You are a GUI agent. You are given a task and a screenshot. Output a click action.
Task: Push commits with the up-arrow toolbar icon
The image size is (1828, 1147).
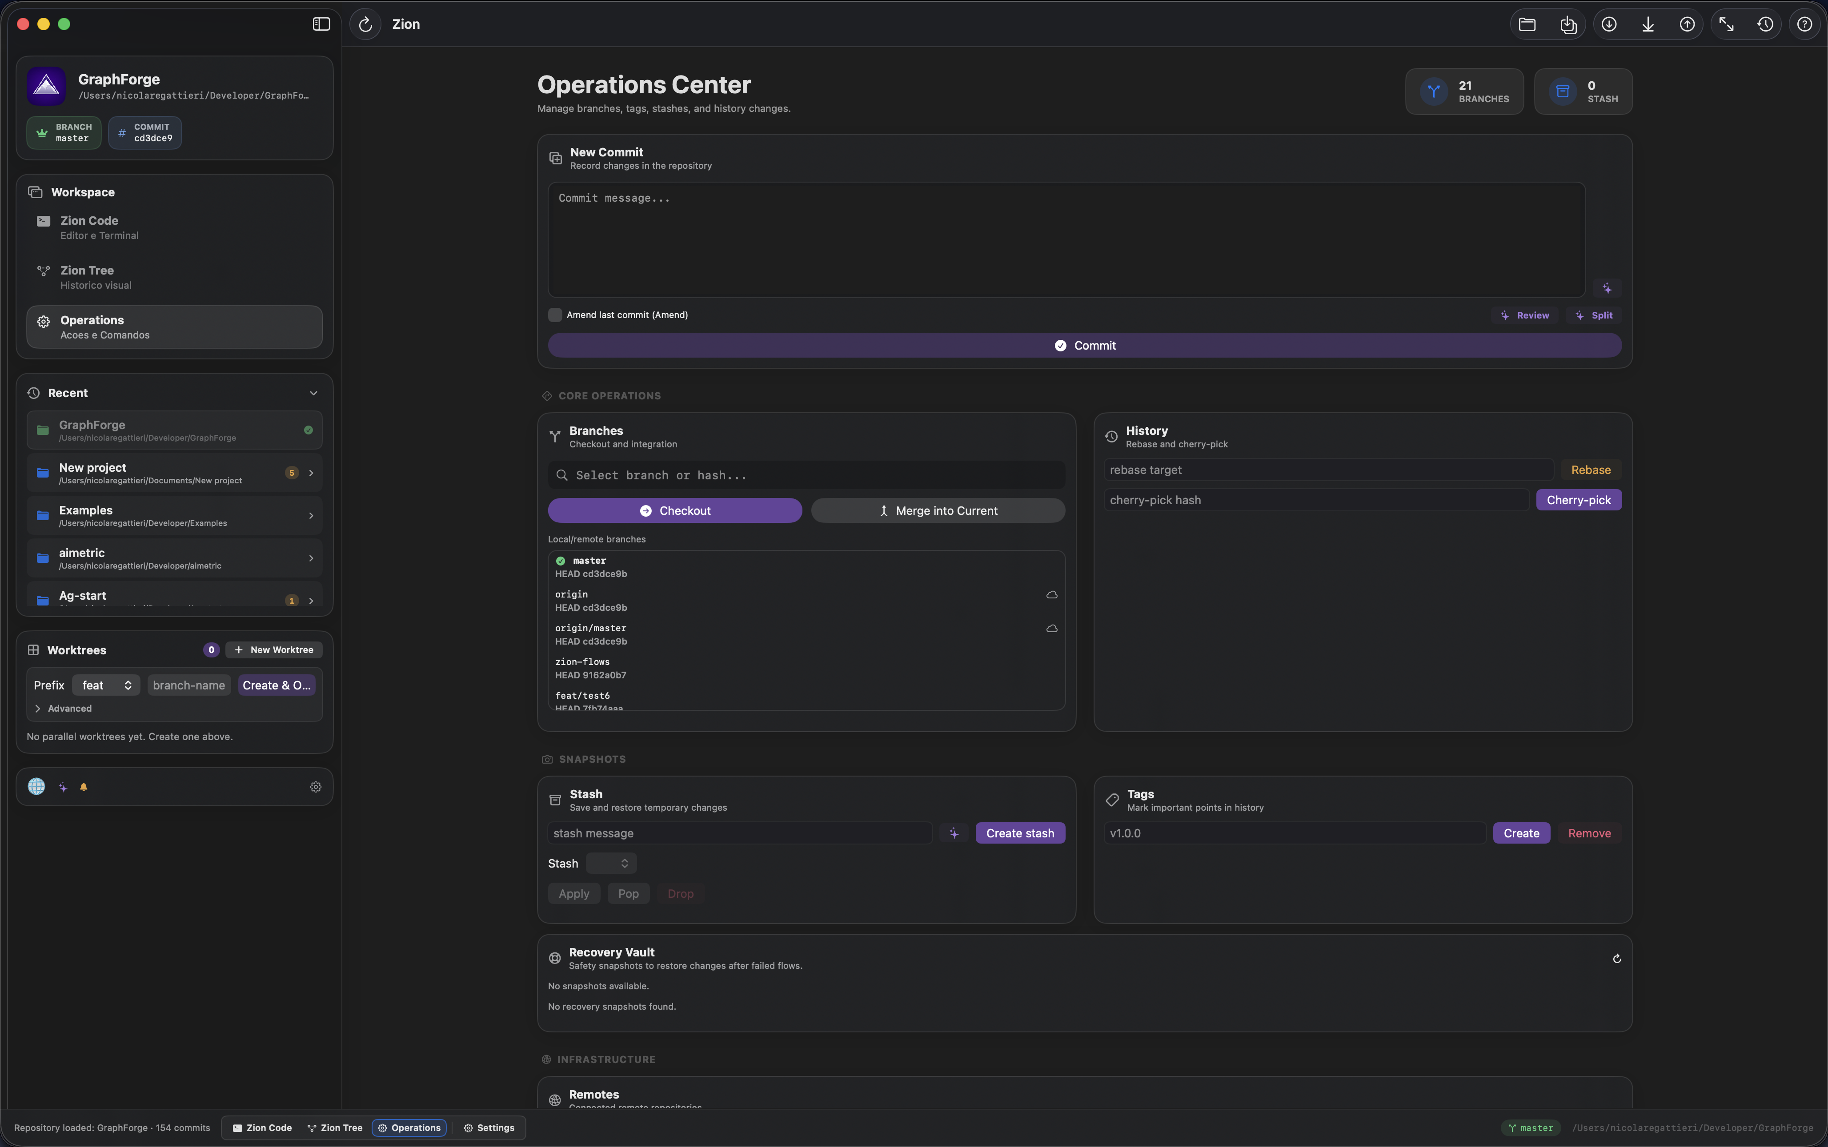click(x=1688, y=24)
